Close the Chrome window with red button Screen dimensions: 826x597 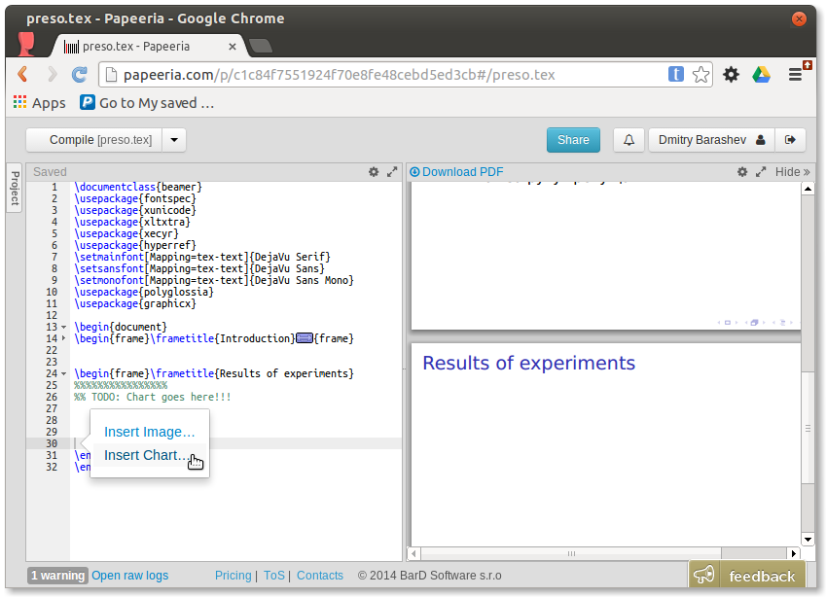(799, 18)
